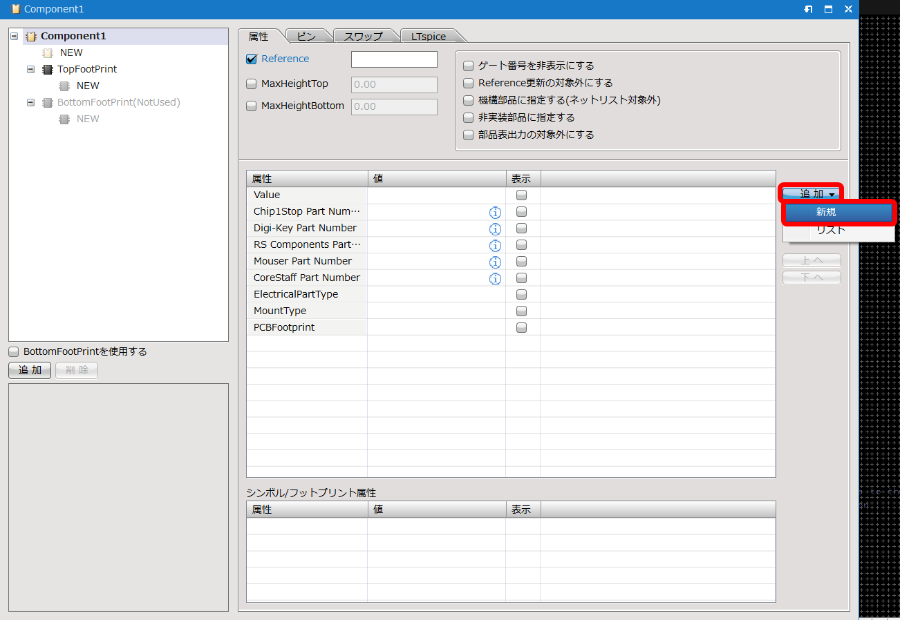Select the TopFootPrint chip icon in tree

click(48, 69)
